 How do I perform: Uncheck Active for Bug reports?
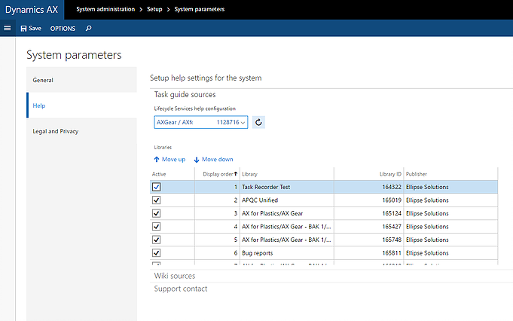click(x=157, y=253)
